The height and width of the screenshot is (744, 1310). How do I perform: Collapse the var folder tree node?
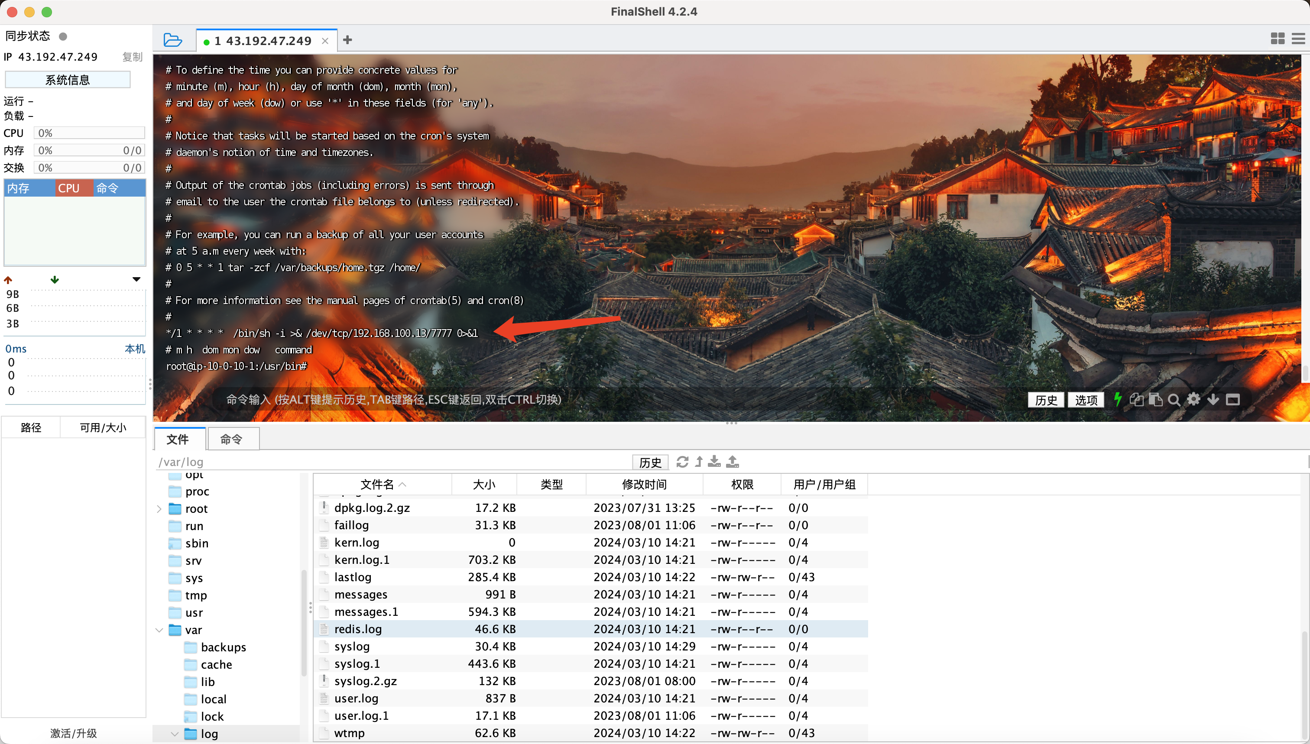point(159,630)
